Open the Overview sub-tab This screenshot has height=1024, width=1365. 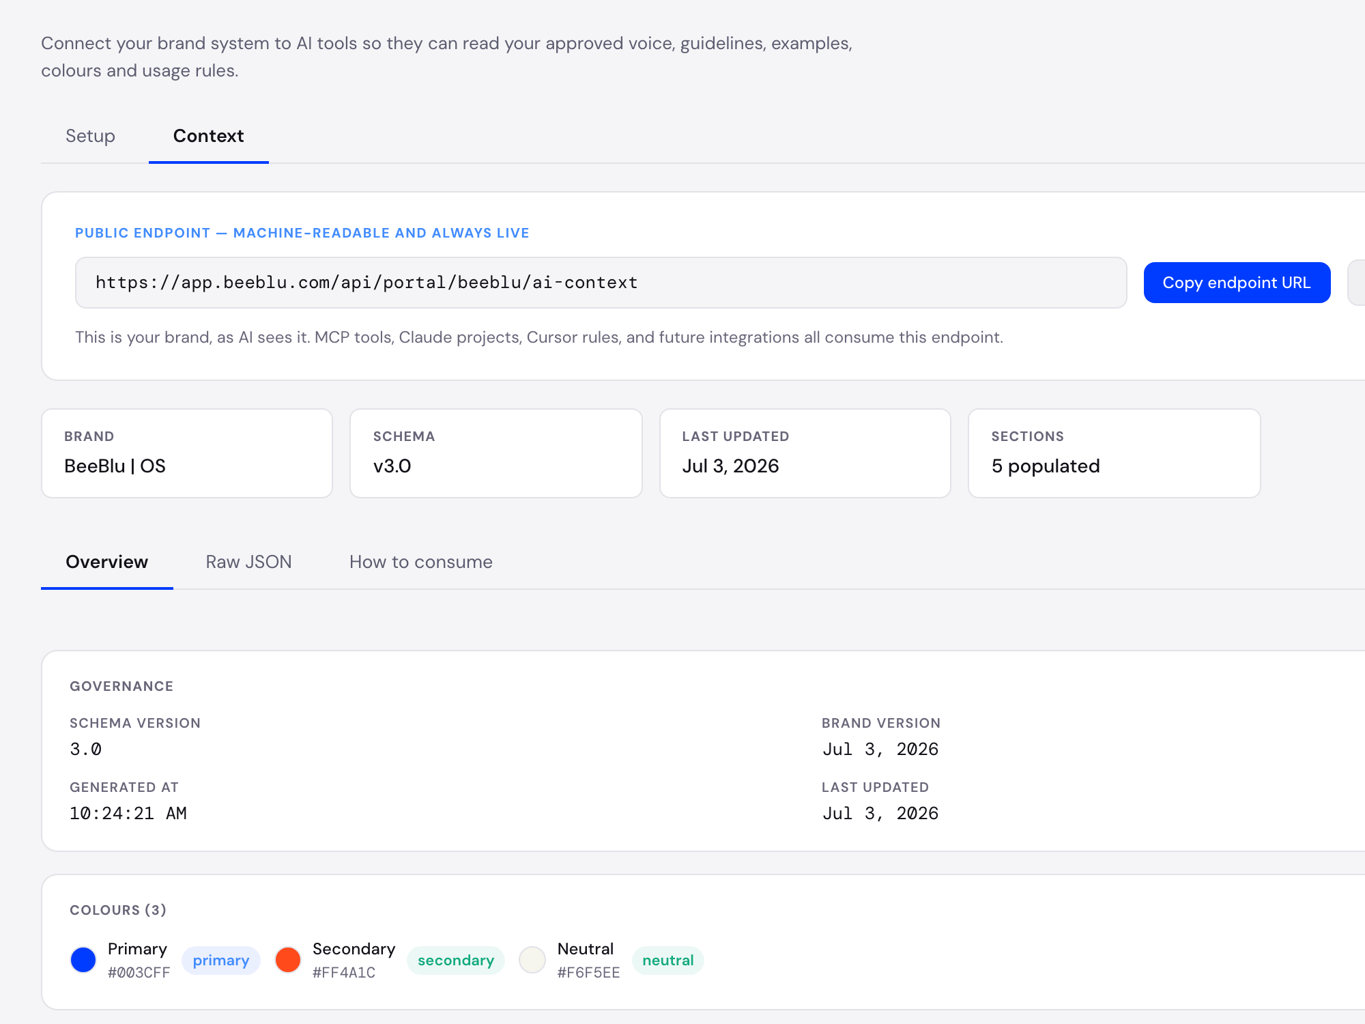106,562
